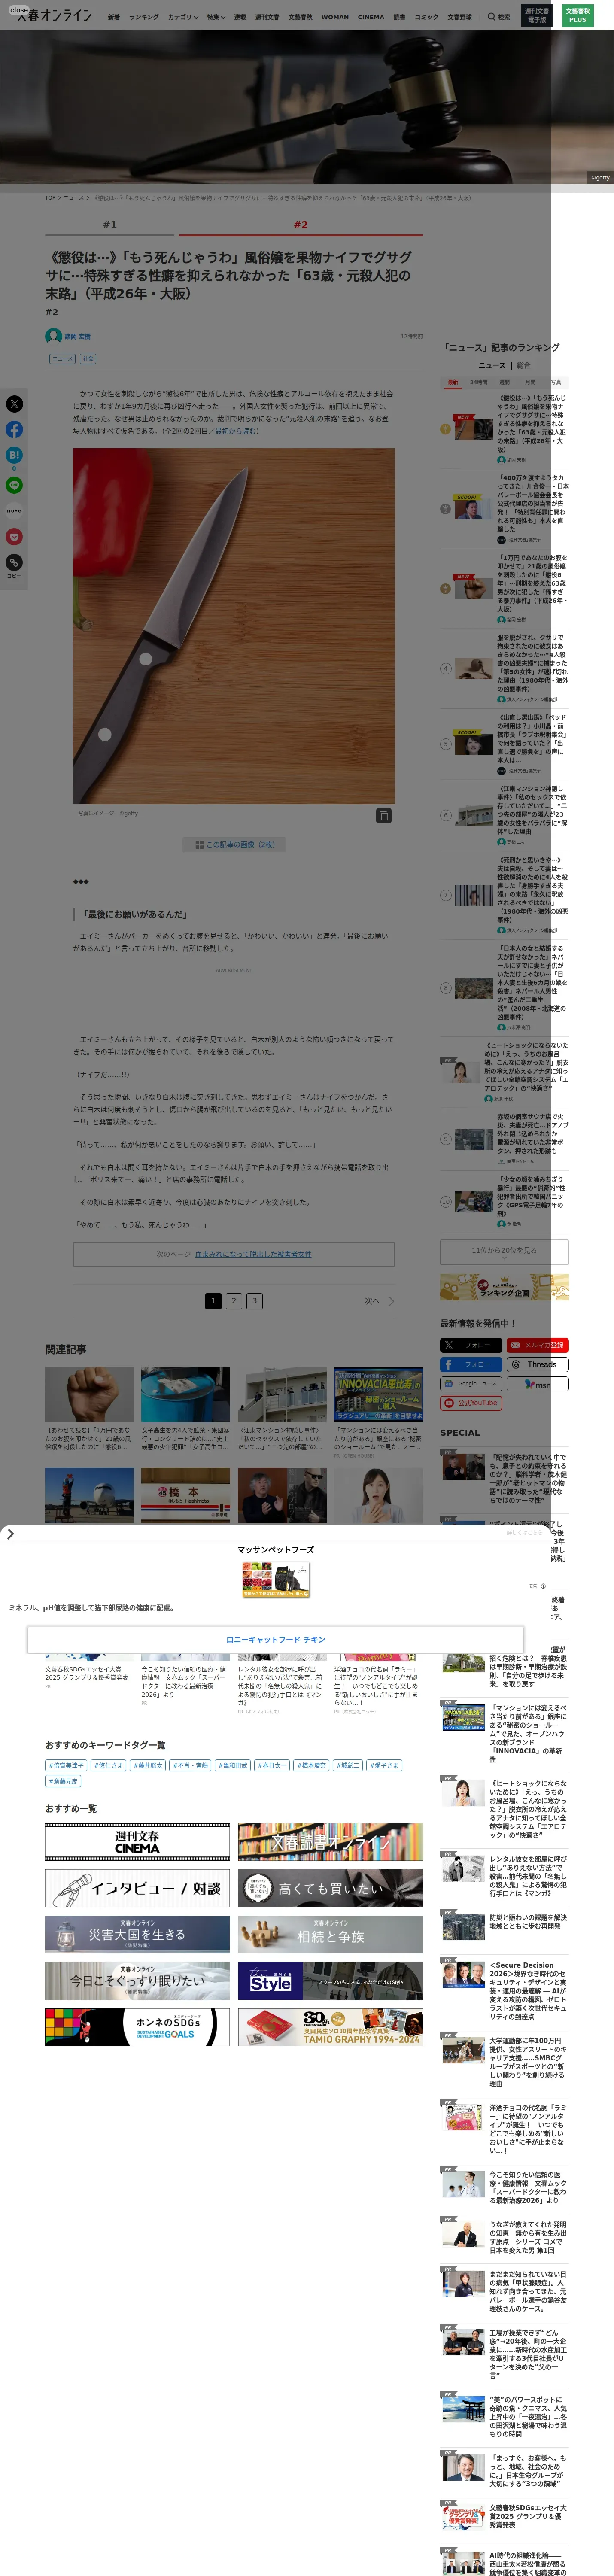614x2576 pixels.
Task: Click red メルマガ登録 button
Action: [537, 1345]
